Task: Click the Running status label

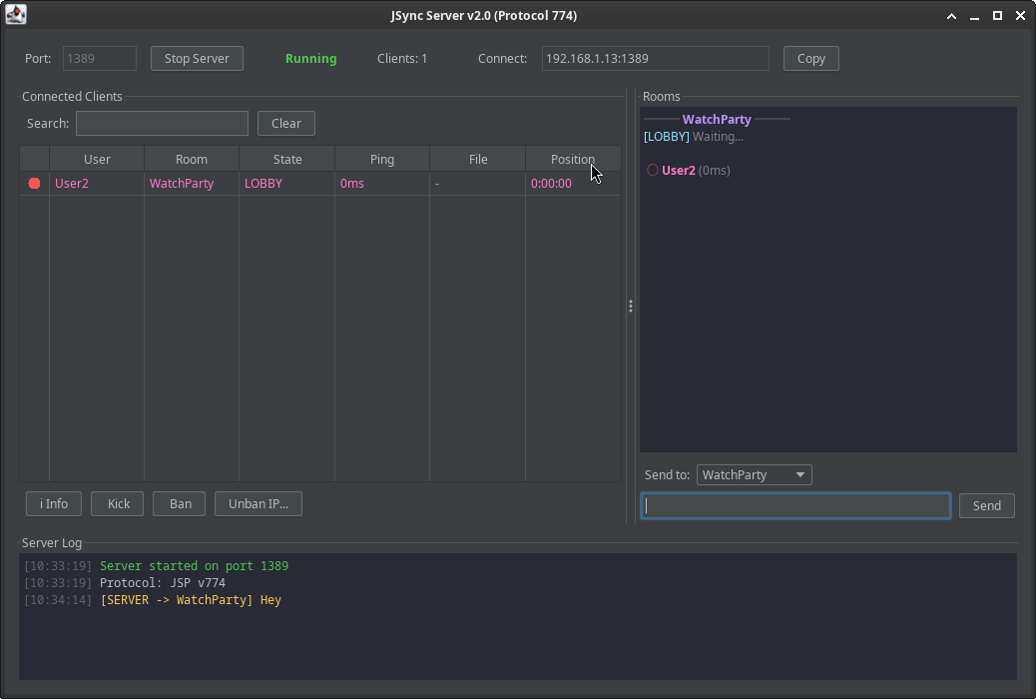Action: pos(311,58)
